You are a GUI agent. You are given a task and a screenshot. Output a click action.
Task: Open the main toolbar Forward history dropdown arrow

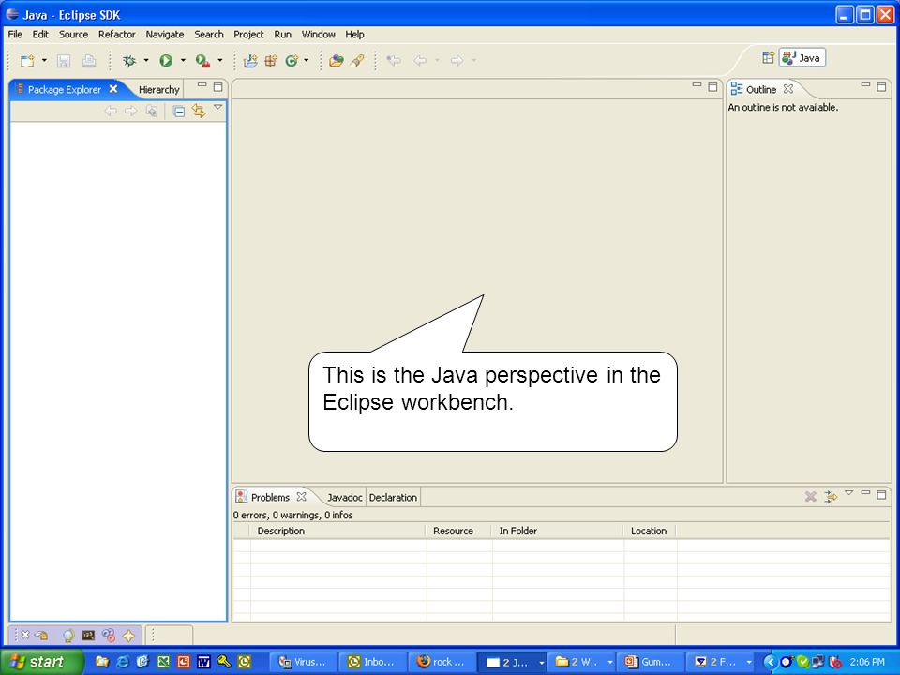click(473, 60)
